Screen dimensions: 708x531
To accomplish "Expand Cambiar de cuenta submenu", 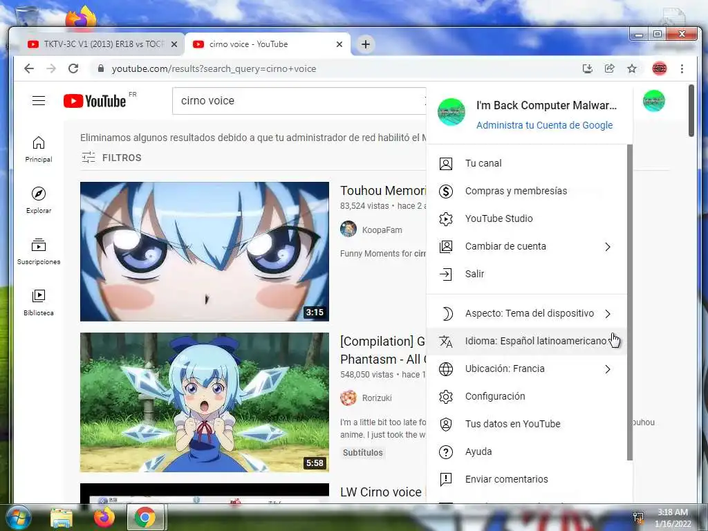I will click(527, 247).
